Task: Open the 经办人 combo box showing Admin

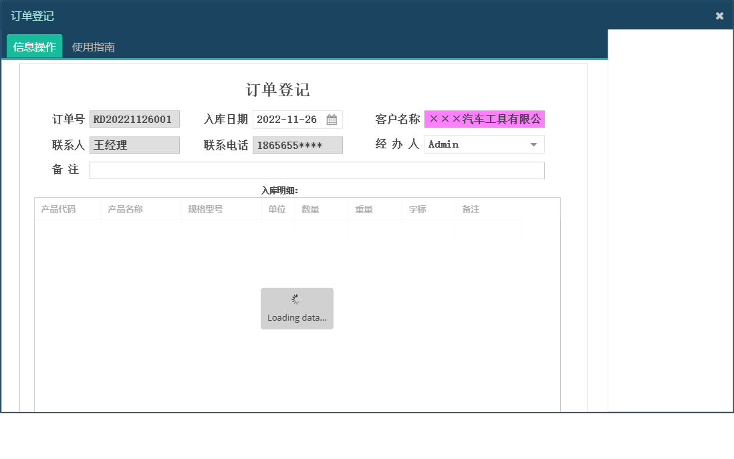Action: click(x=483, y=144)
